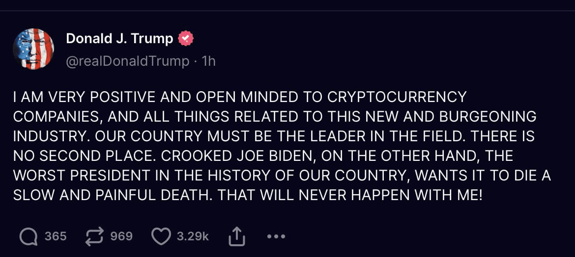
Task: Click the word CRYPTOCURRENCY in the post
Action: tap(397, 97)
